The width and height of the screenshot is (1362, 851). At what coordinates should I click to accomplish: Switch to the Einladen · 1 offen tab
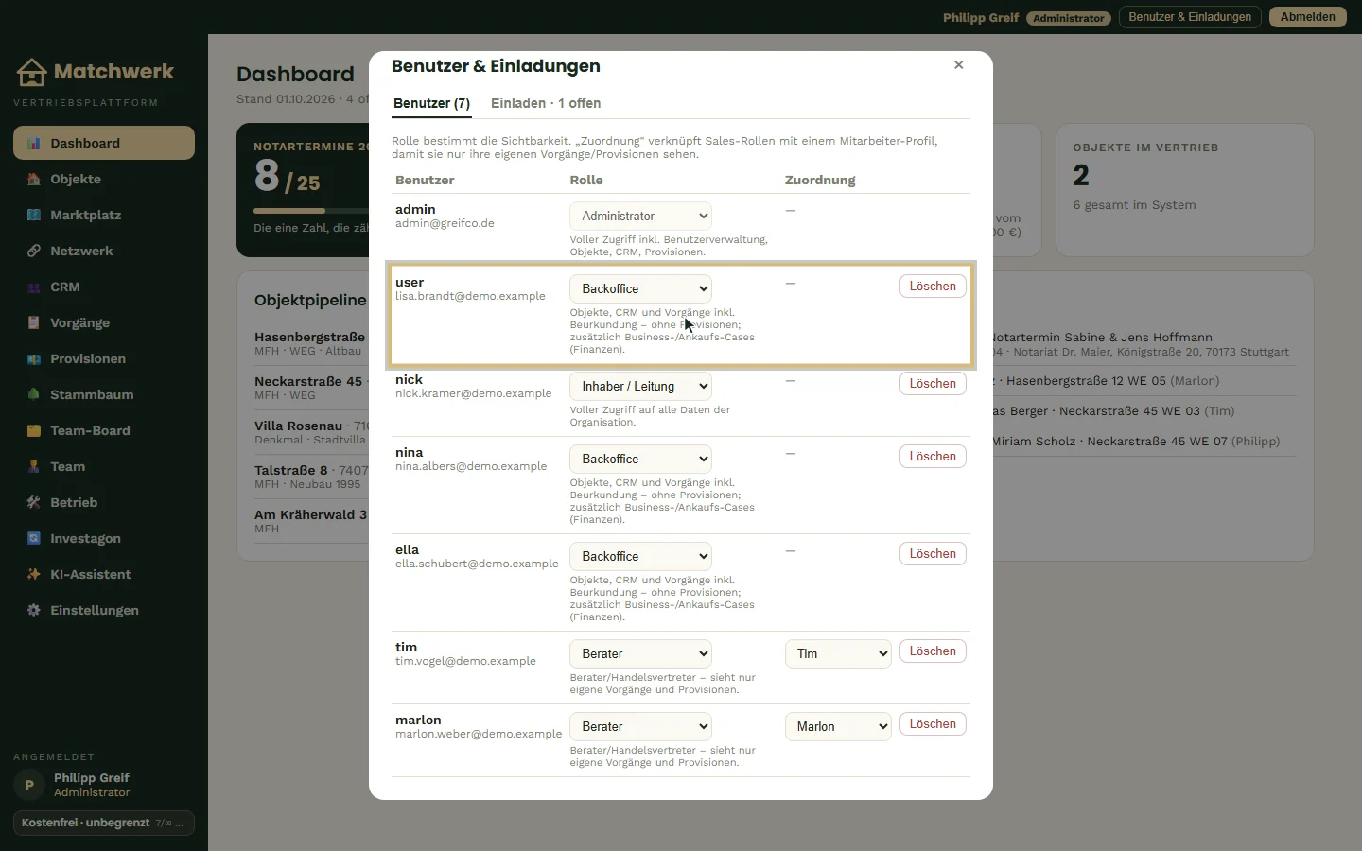(x=546, y=104)
